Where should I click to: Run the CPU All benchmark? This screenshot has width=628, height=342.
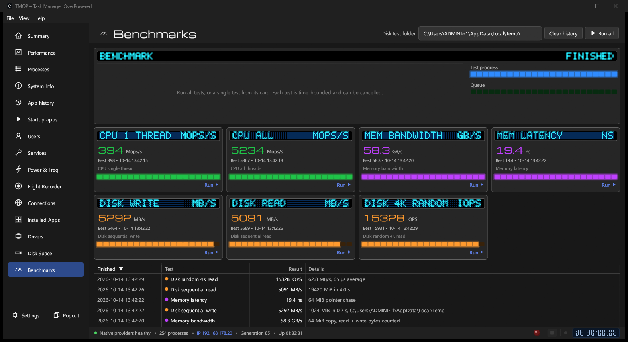point(343,185)
